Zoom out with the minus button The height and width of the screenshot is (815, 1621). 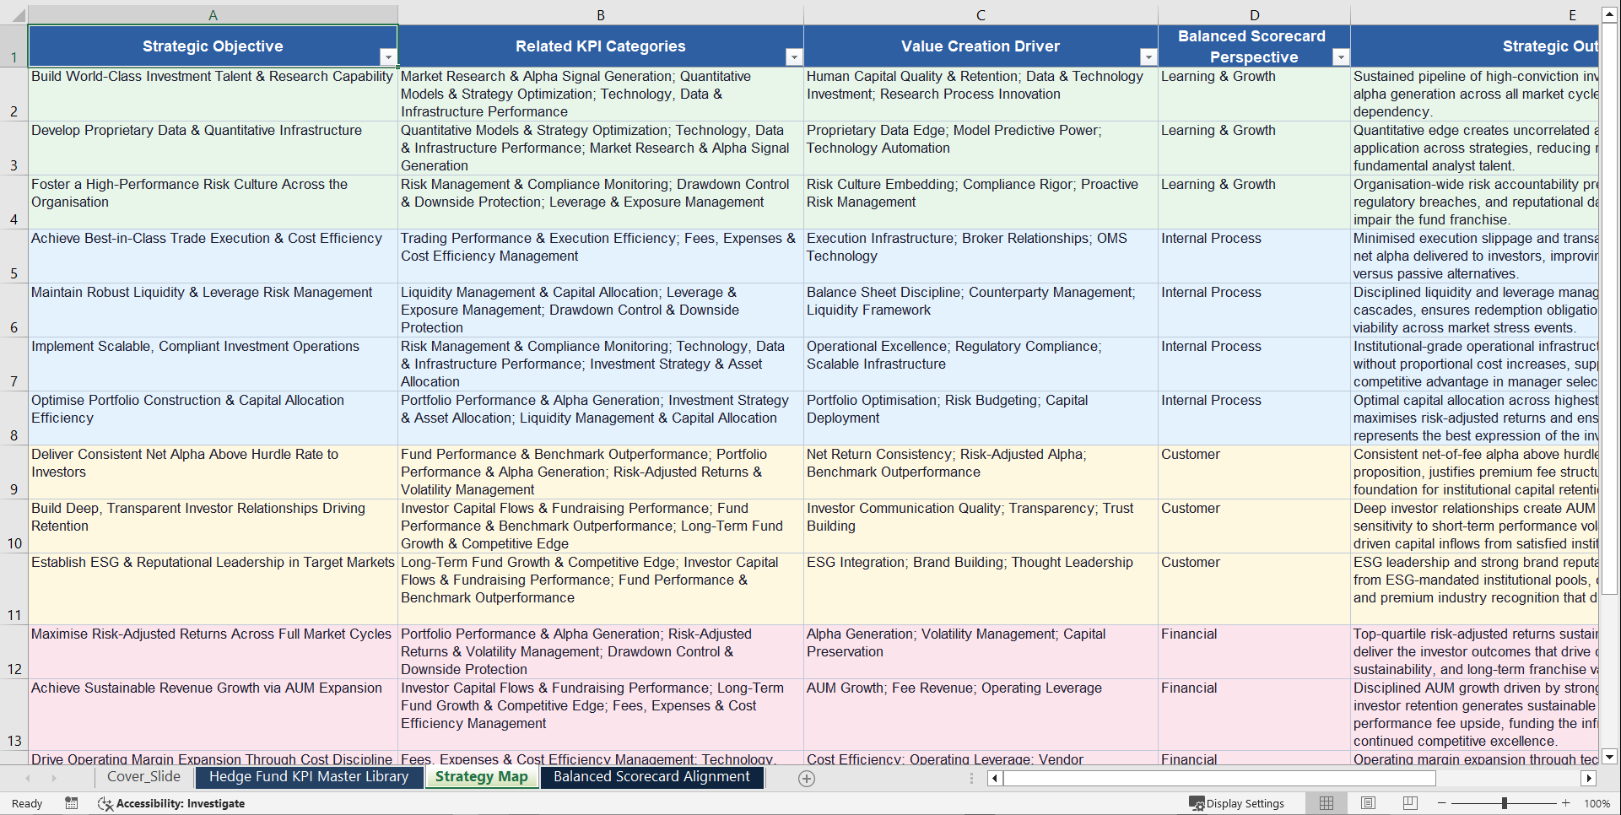(x=1441, y=803)
